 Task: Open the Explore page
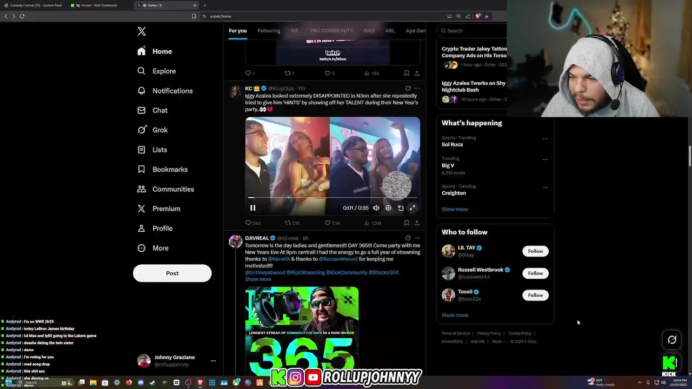tap(156, 71)
